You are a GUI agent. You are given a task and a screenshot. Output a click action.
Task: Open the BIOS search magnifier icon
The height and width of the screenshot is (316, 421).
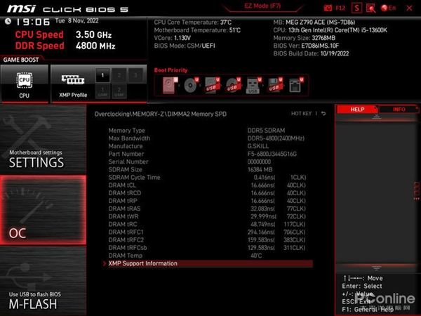click(370, 8)
